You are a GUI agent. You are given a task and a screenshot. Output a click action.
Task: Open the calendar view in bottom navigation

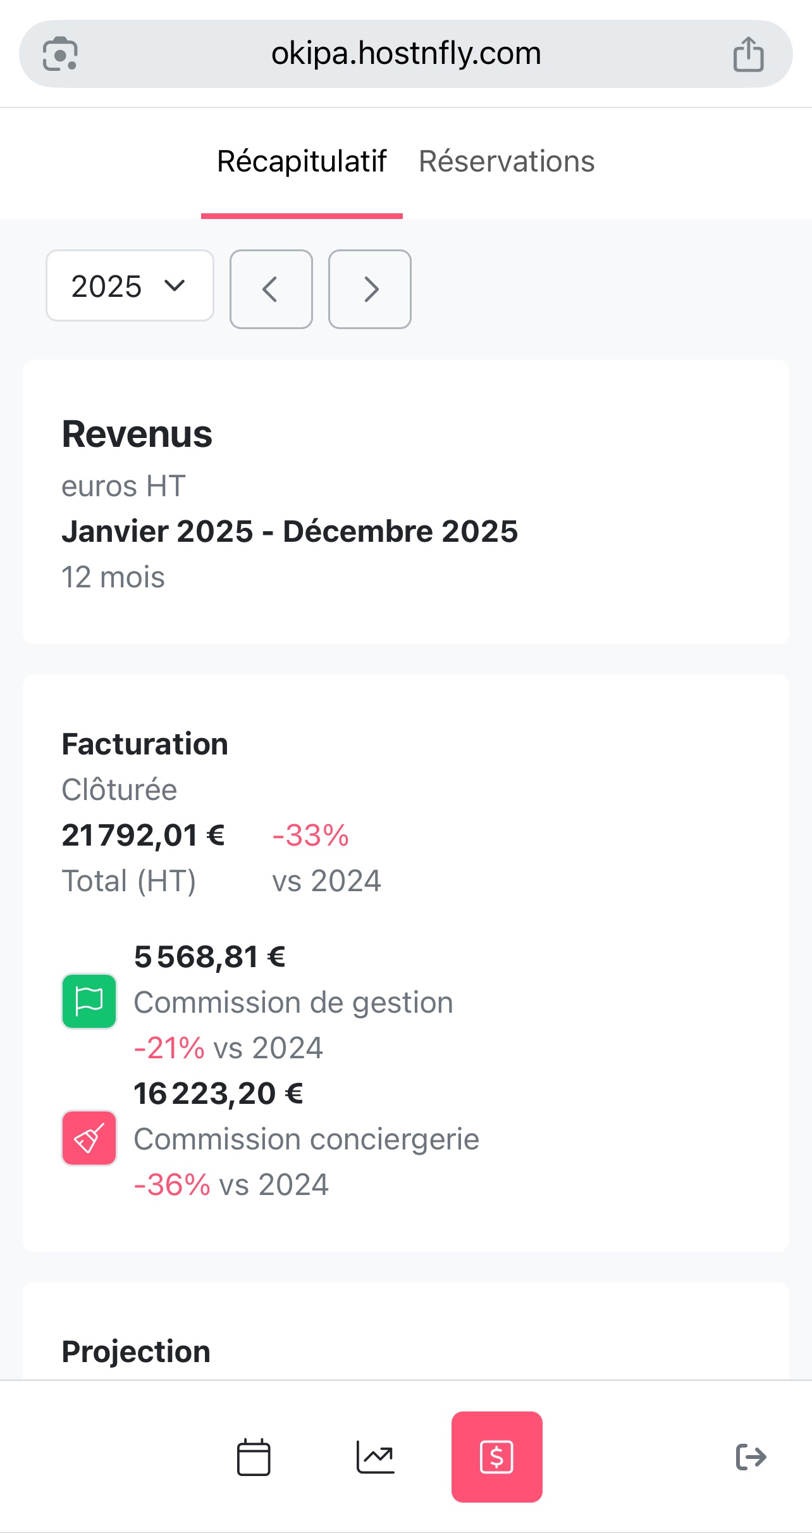pos(254,1457)
